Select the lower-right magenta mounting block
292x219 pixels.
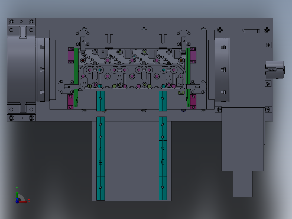click(193, 102)
